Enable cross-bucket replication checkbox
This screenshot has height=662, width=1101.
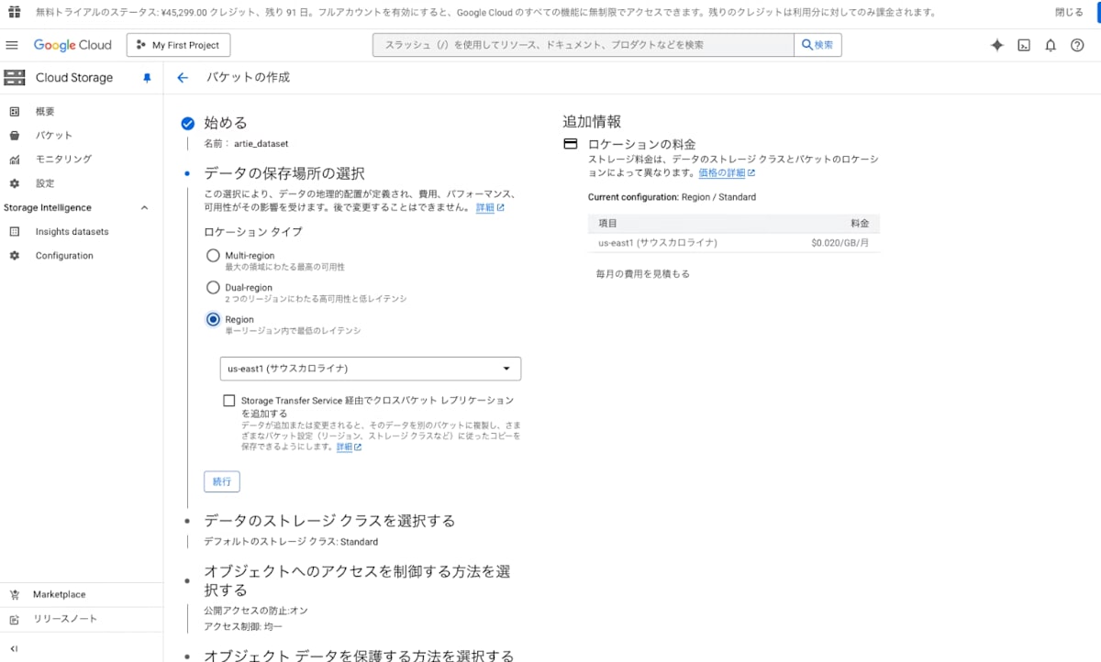[x=228, y=401]
